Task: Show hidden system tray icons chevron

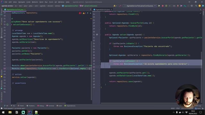Action: coord(174,112)
